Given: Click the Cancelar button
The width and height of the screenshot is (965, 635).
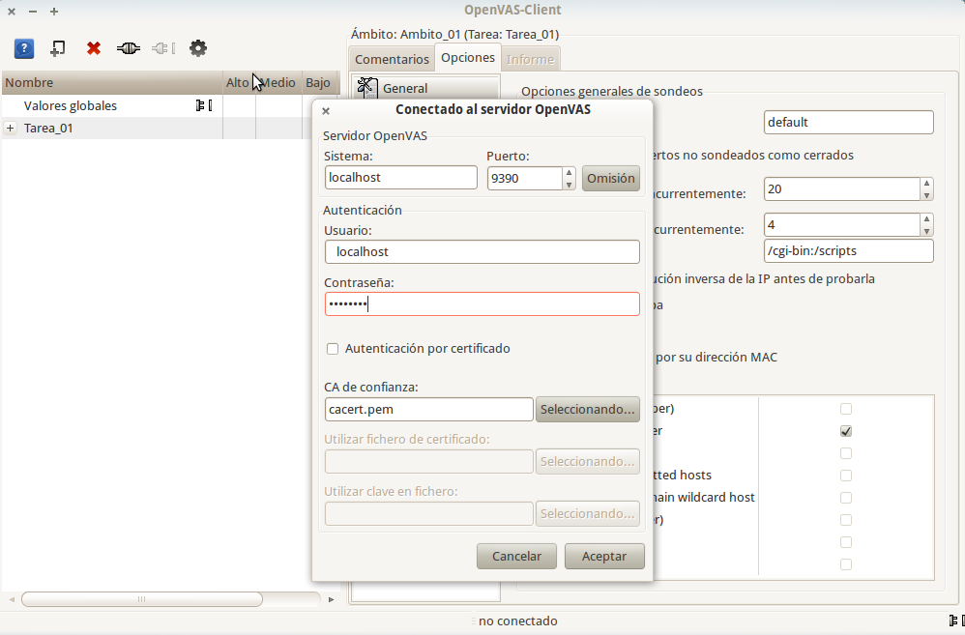Looking at the screenshot, I should coord(516,557).
